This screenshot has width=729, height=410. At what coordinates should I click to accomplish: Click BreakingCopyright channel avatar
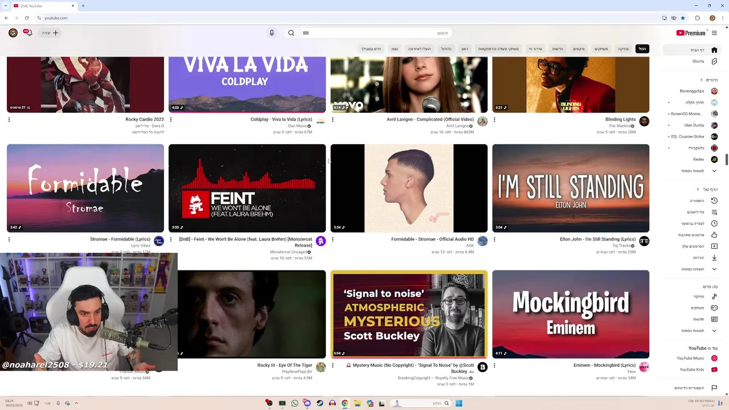[482, 367]
